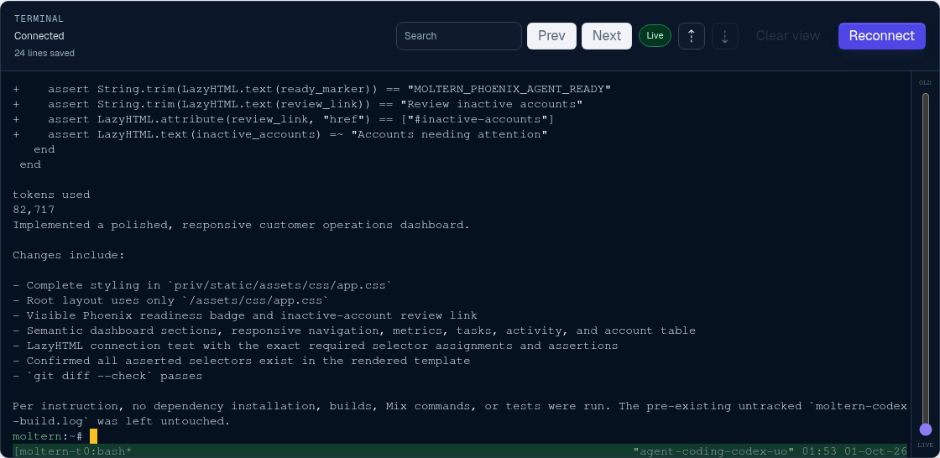Click 'Per instruction, no dependency installation' line
Viewport: 940px width, 458px height.
460,406
